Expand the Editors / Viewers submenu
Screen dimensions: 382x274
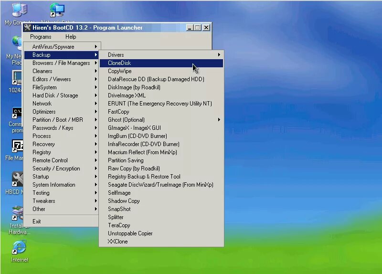[x=62, y=79]
